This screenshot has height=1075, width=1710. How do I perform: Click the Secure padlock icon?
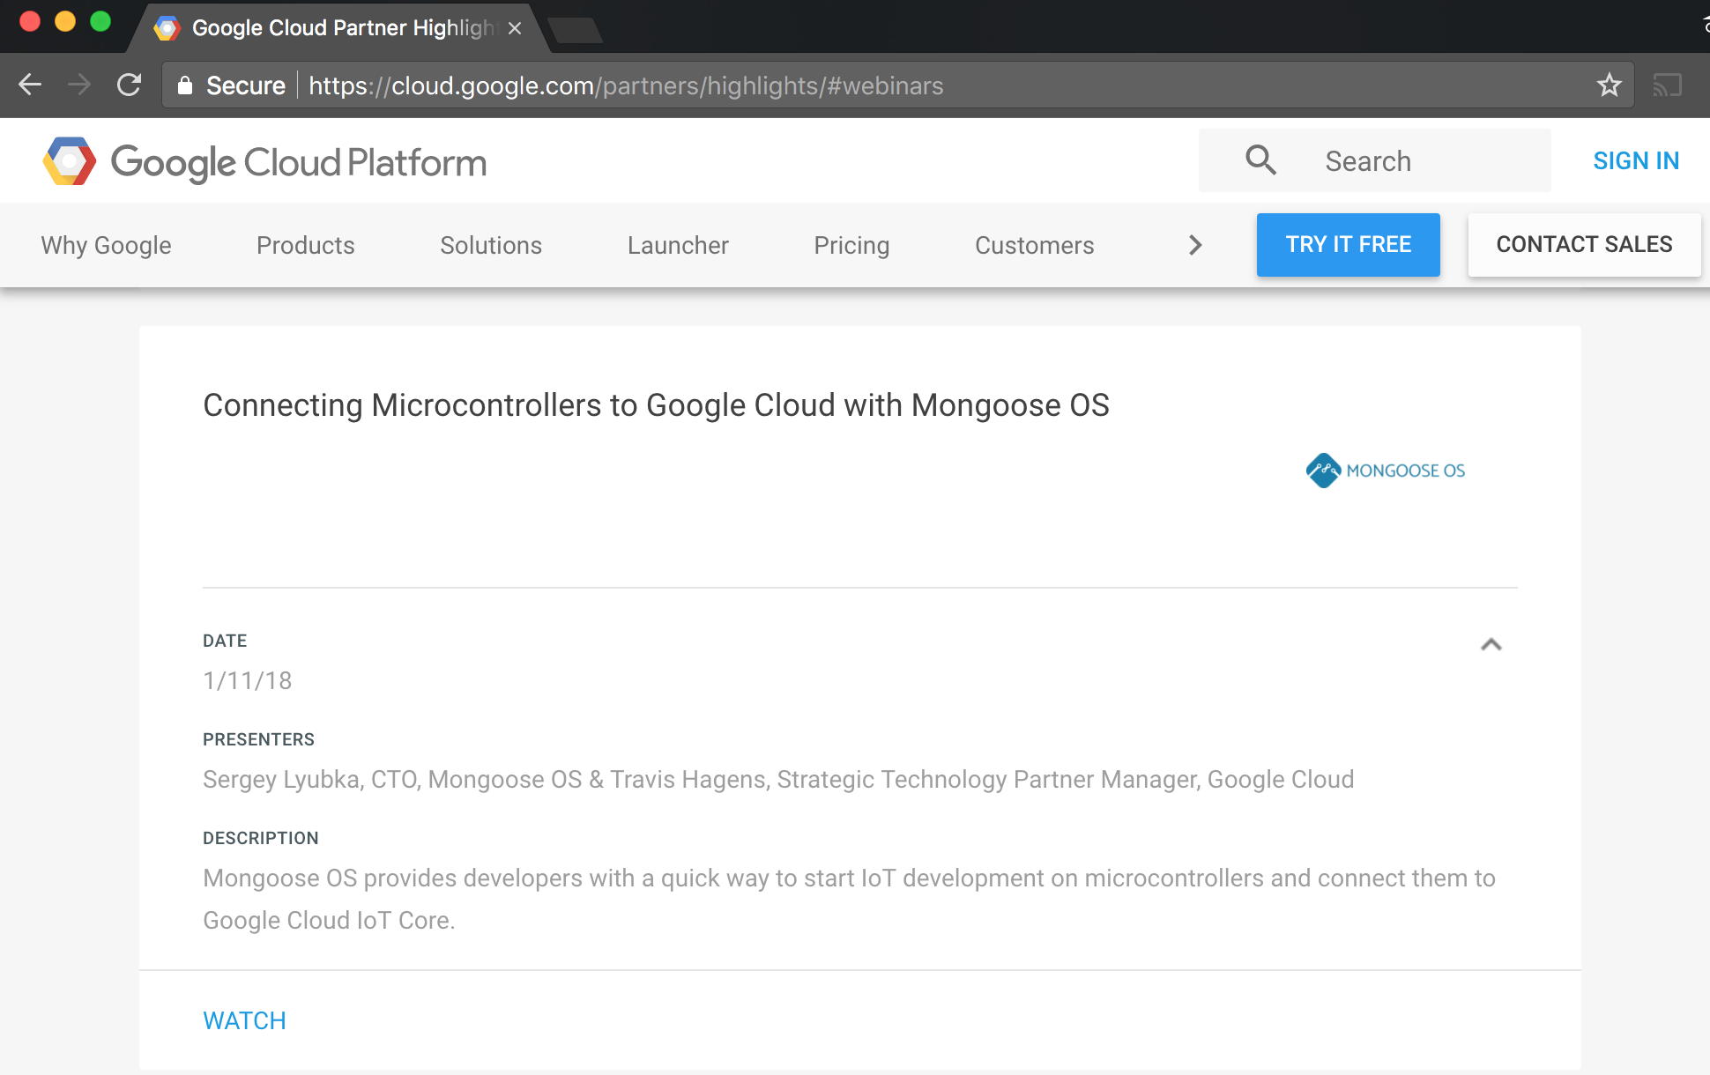[x=184, y=85]
